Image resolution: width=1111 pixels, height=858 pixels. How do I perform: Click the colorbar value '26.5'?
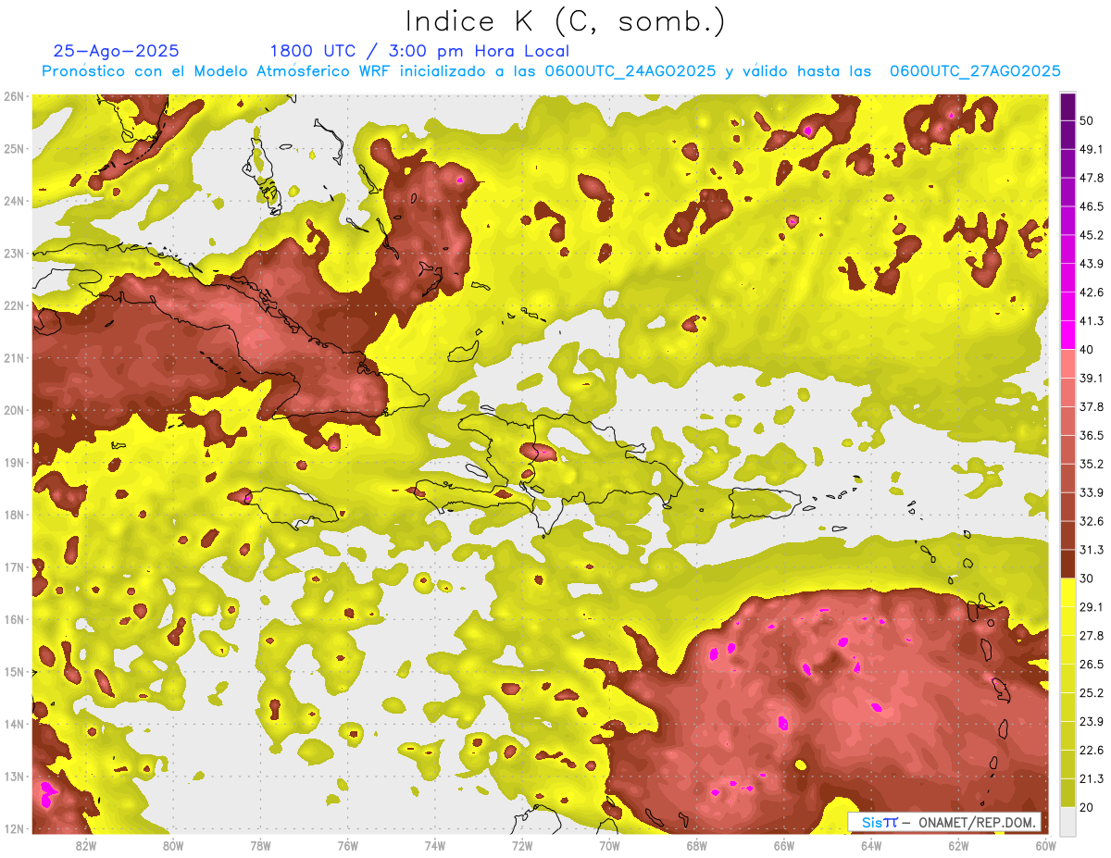click(x=1092, y=664)
